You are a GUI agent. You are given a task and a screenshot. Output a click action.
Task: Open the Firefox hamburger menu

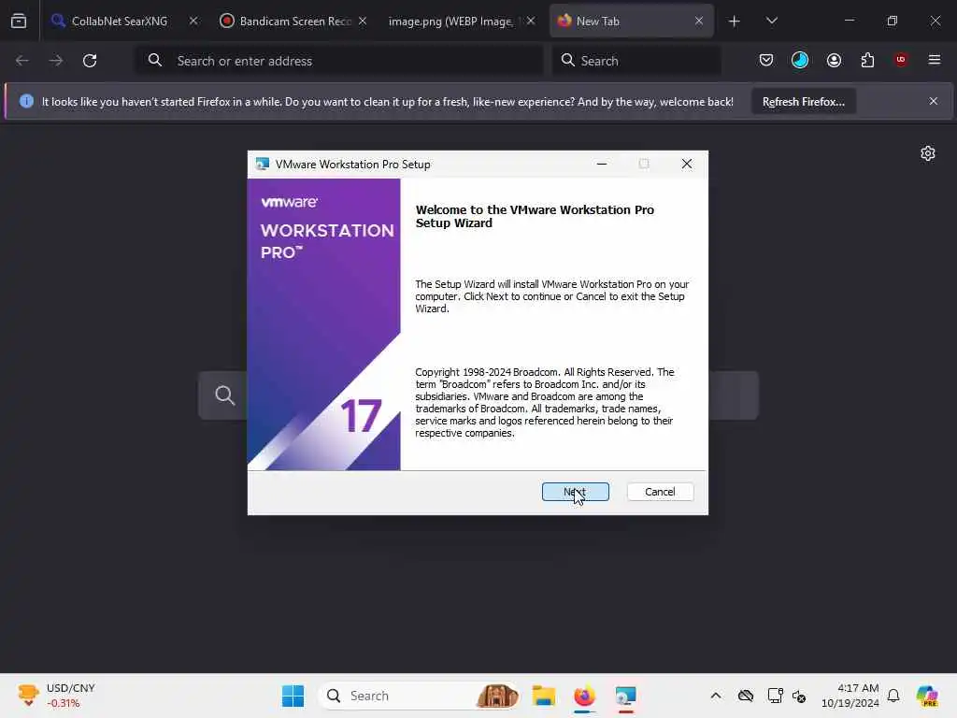935,60
